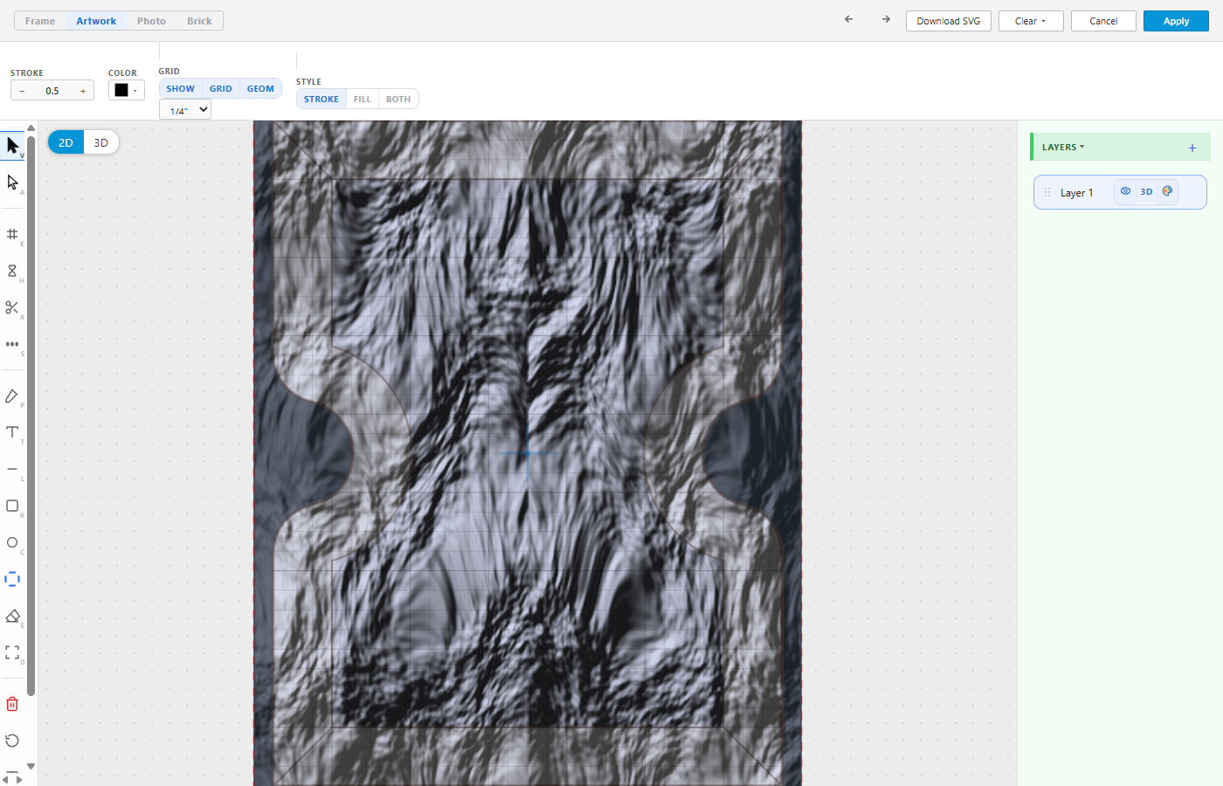
Task: Toggle Layer 1 visibility eye
Action: click(x=1125, y=191)
